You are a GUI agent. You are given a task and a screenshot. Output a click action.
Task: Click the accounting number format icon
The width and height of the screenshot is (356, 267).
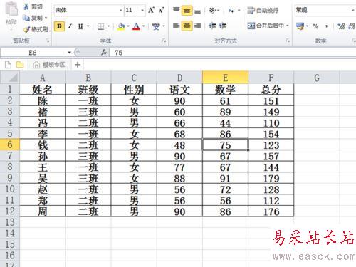(300, 26)
